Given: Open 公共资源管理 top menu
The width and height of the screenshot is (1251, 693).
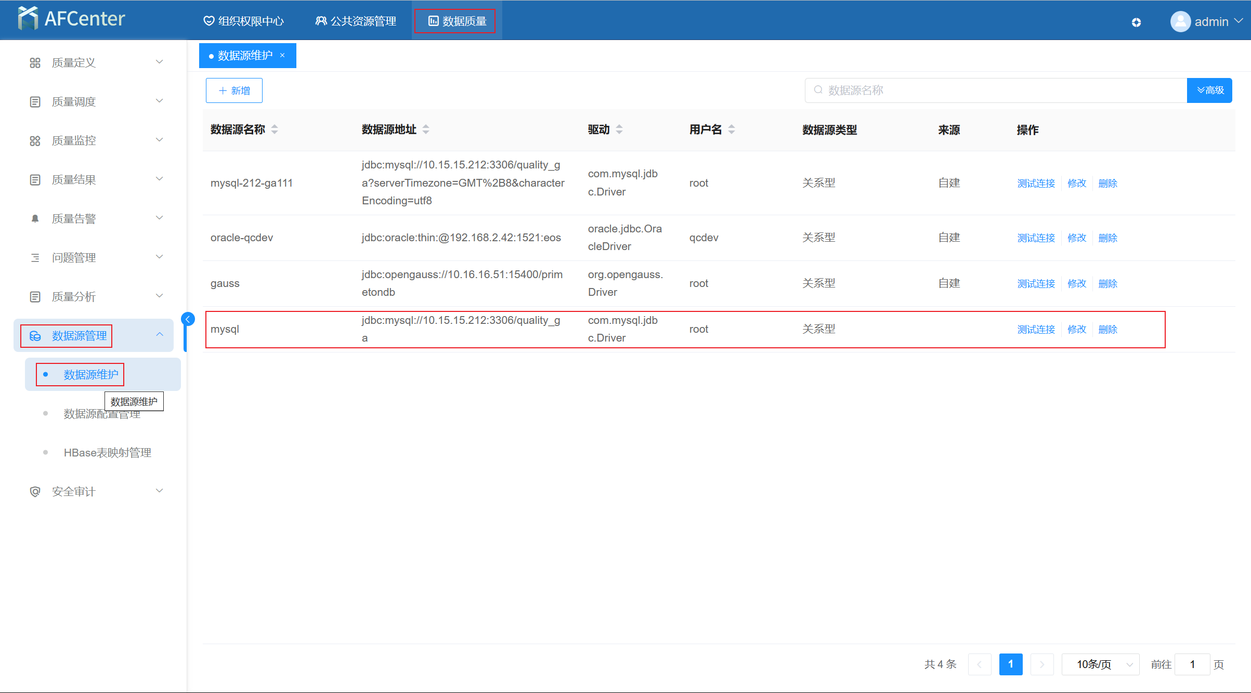Looking at the screenshot, I should (x=356, y=21).
